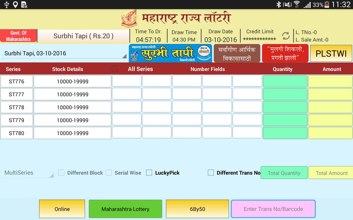353x220 pixels.
Task: Tap the USB connection status icon
Action: point(7,5)
